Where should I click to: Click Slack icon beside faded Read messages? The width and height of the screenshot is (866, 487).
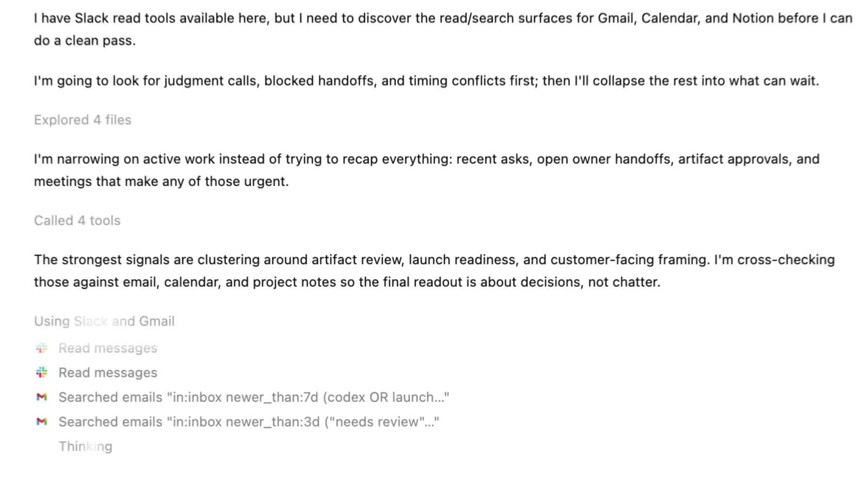(42, 348)
